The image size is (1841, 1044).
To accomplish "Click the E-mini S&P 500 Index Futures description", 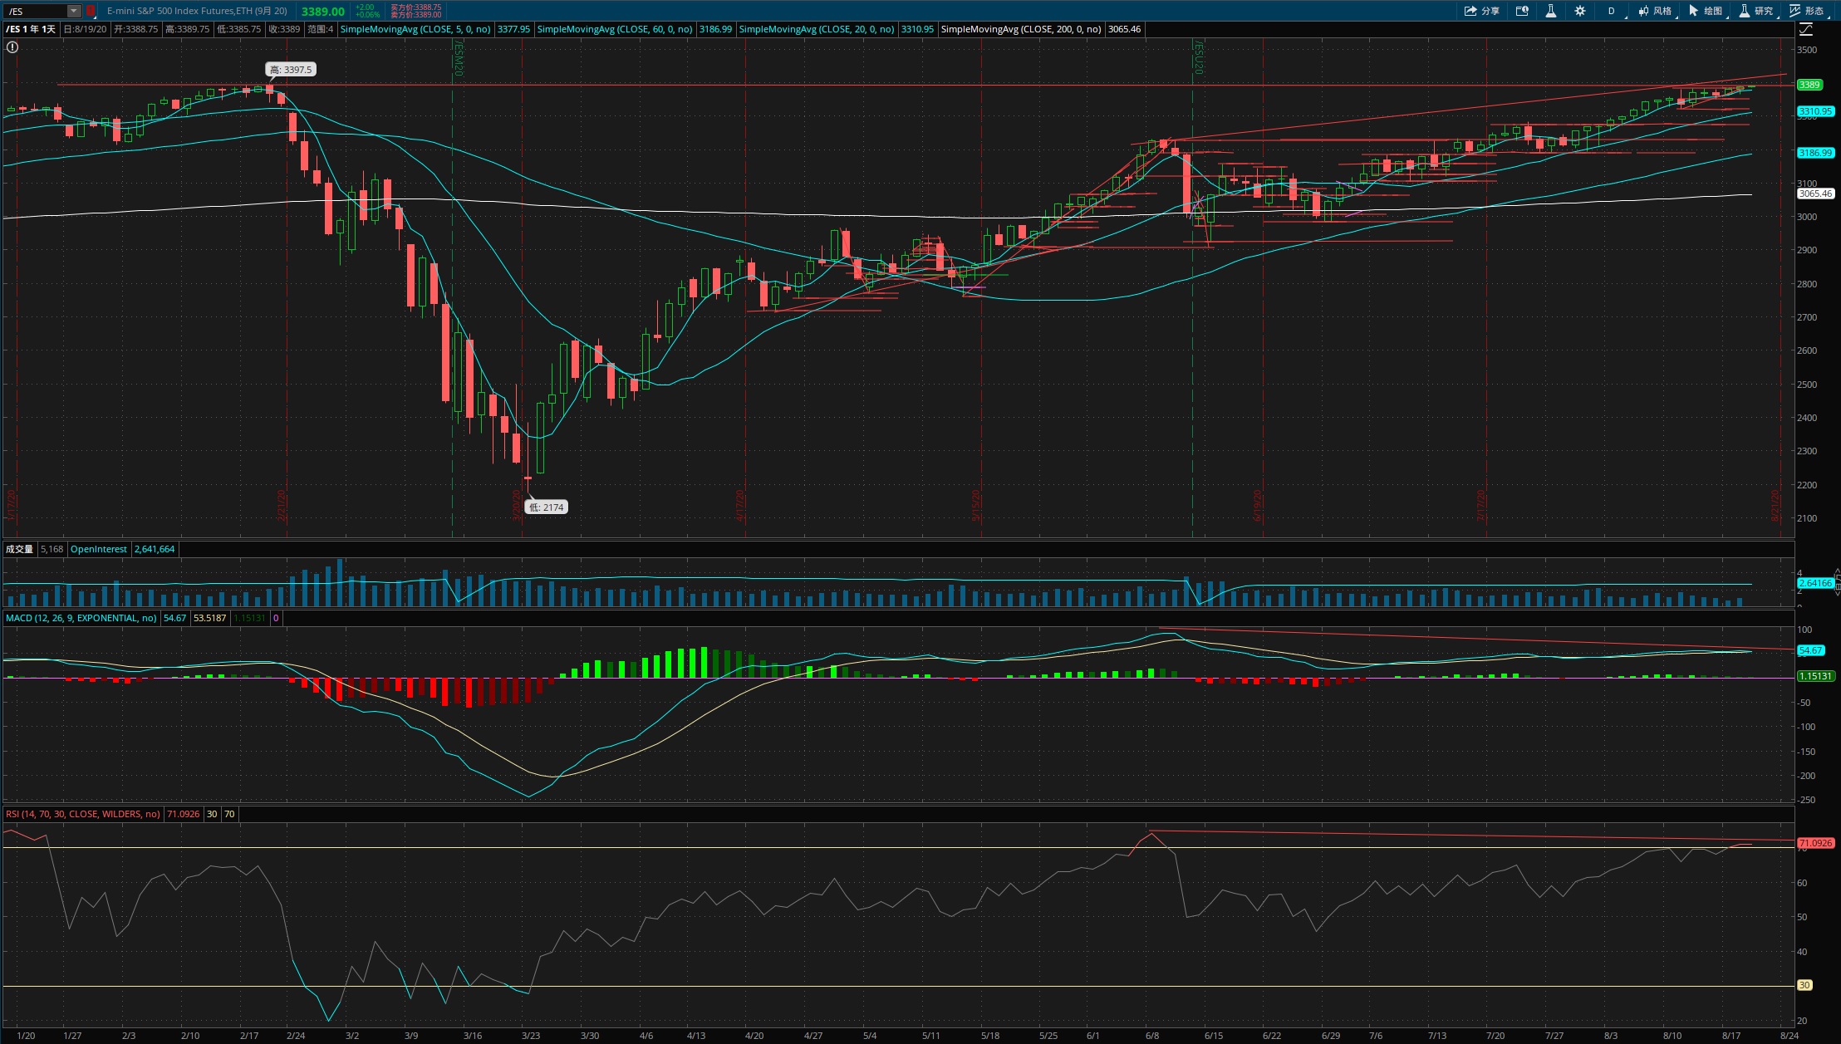I will [197, 11].
